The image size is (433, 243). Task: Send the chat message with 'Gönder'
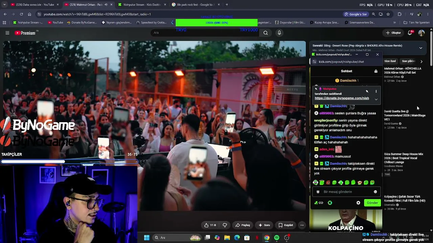[372, 203]
